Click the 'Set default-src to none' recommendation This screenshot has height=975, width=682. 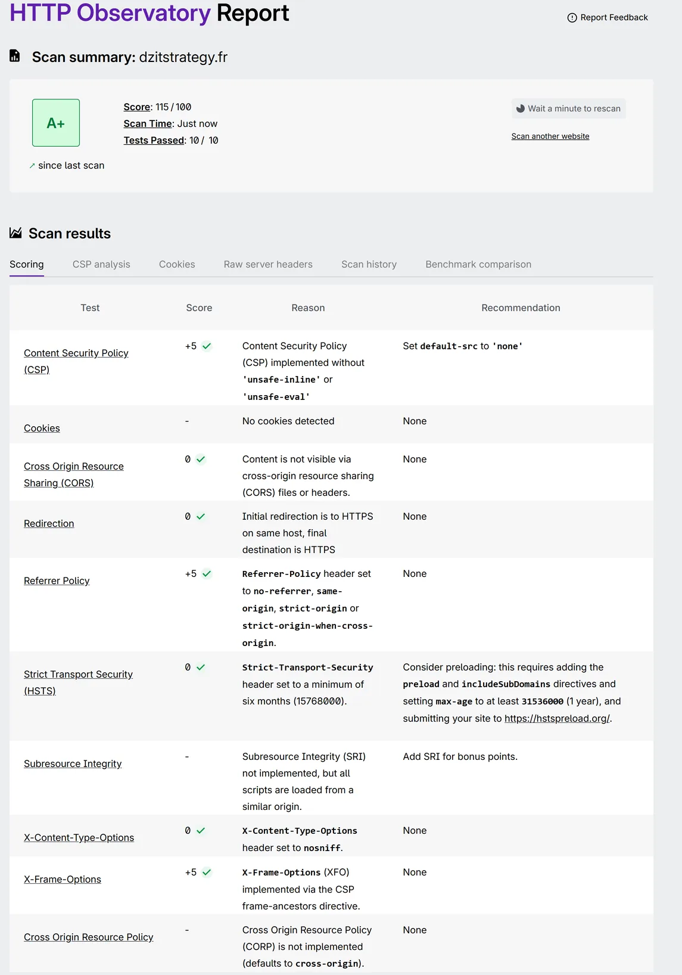463,346
